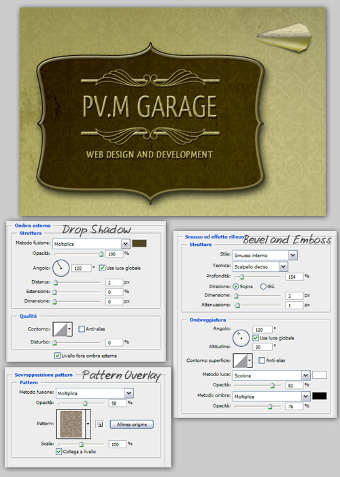This screenshot has height=477, width=340.
Task: Click the Ombreggiatura angle field 120
Action: [x=262, y=329]
